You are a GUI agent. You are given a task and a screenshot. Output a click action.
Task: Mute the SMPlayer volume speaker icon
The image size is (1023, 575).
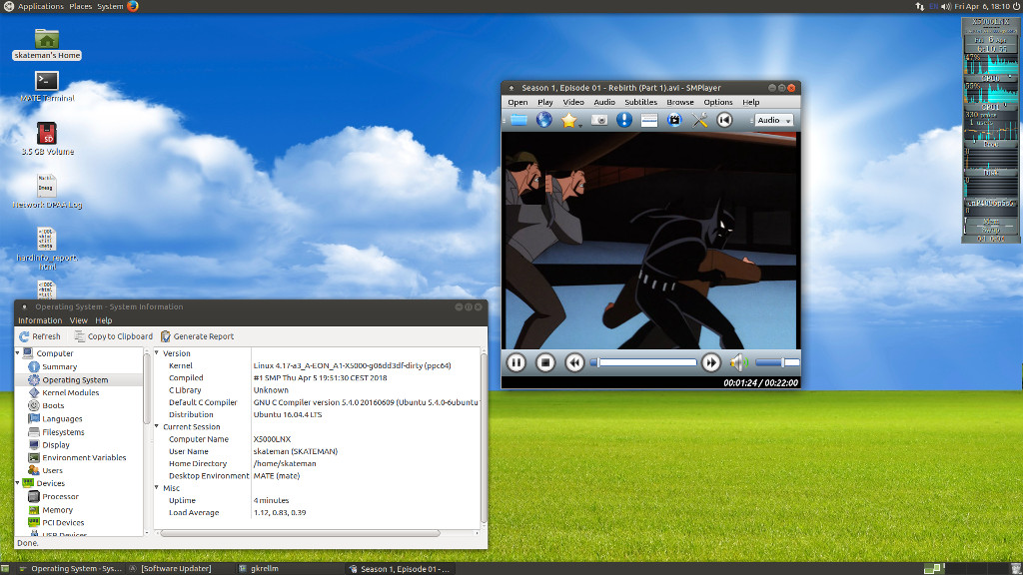coord(738,362)
